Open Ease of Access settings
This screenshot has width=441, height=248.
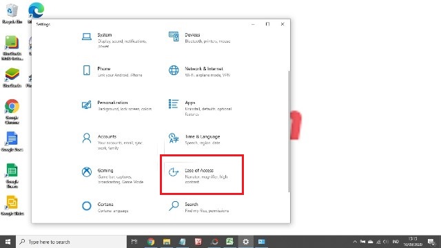(x=202, y=174)
